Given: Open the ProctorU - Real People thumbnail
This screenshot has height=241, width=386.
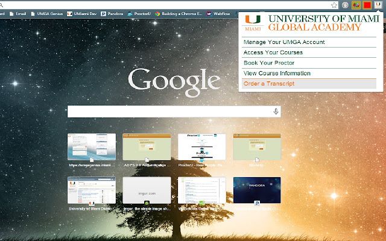Looking at the screenshot, I should coord(202,147).
